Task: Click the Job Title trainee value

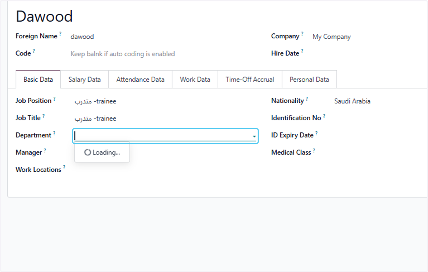Action: click(96, 118)
